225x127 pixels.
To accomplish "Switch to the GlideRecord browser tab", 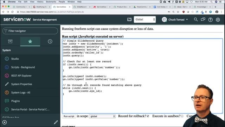I will (82, 7).
